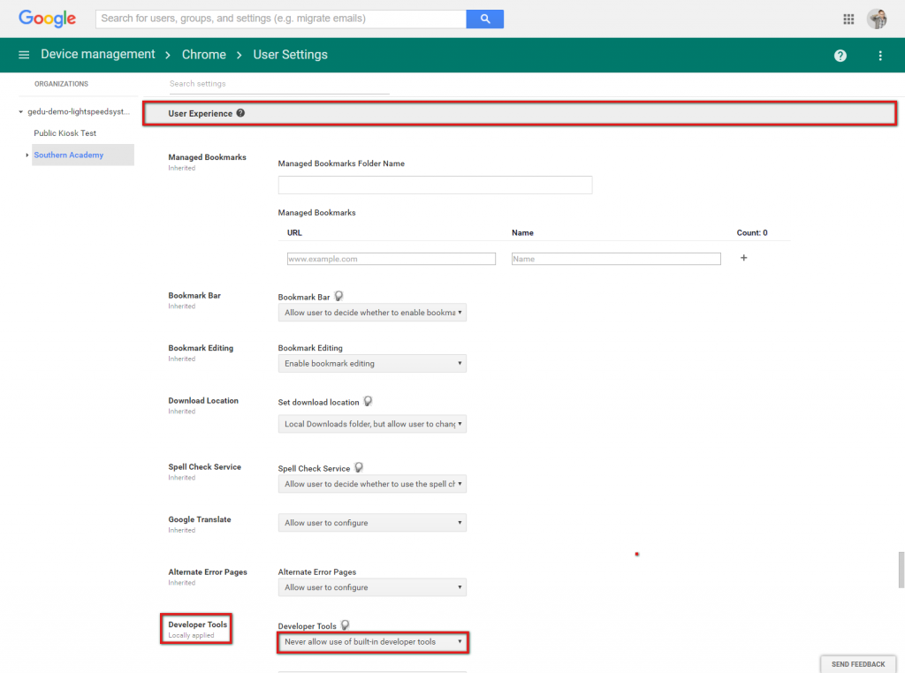This screenshot has width=905, height=673.
Task: Go to Chrome breadcrumb
Action: [204, 55]
